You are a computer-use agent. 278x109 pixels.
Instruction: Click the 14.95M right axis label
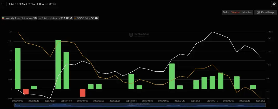pos(270,32)
